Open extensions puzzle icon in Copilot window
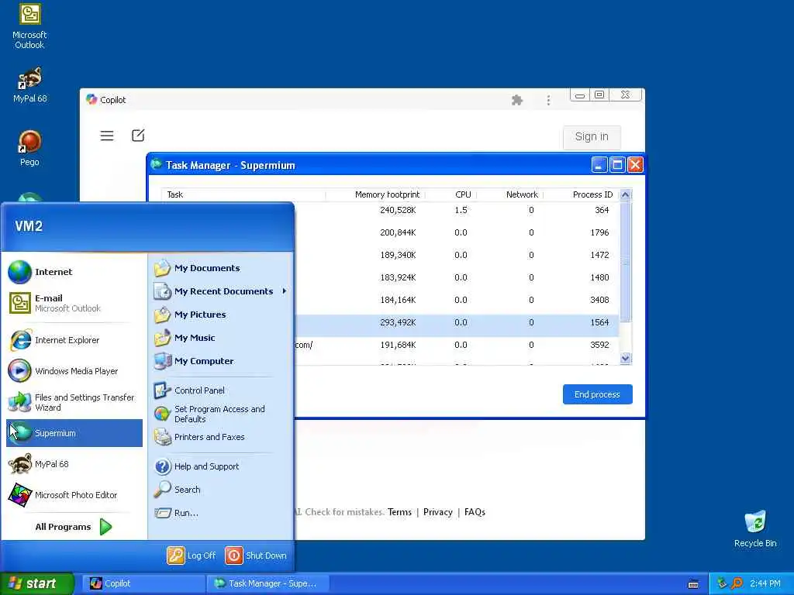Image resolution: width=794 pixels, height=595 pixels. pos(517,100)
